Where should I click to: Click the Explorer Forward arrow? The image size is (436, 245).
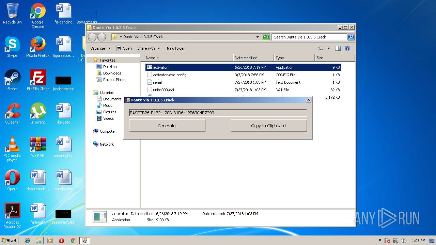102,37
